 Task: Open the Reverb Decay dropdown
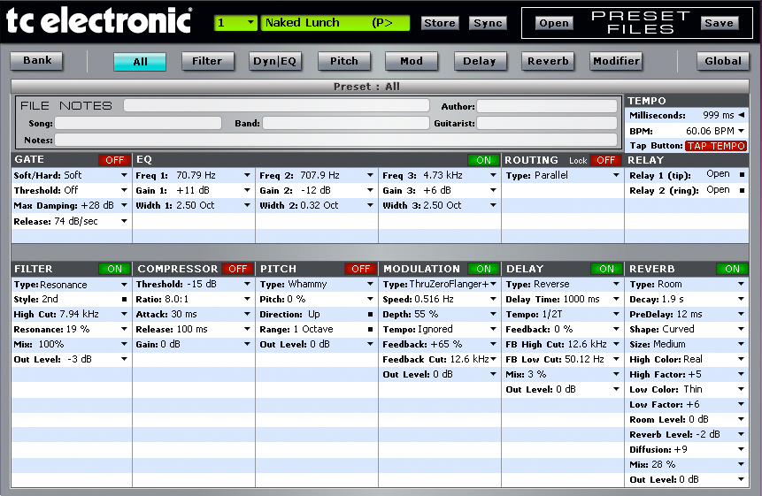coord(741,299)
